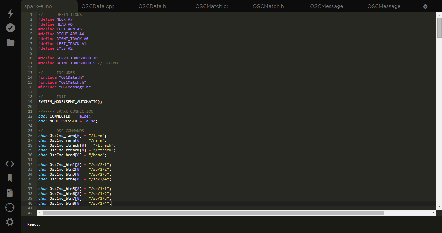Click the OscCmd_ltrack declaration line

[x=77, y=145]
